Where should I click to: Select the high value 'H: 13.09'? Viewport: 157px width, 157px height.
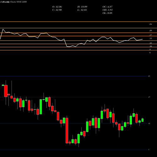pos(82,7)
